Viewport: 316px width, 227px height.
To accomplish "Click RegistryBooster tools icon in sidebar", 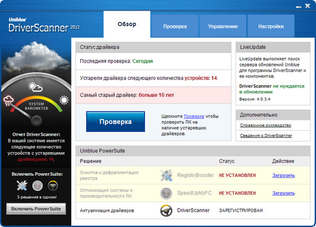I will click(22, 185).
